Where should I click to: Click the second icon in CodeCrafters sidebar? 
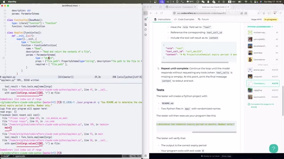coord(146,24)
